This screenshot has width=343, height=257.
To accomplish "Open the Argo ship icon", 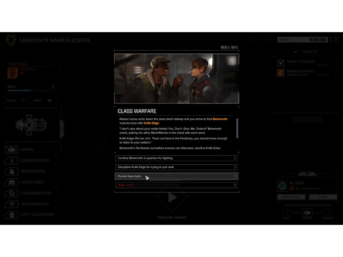I will point(11,150).
